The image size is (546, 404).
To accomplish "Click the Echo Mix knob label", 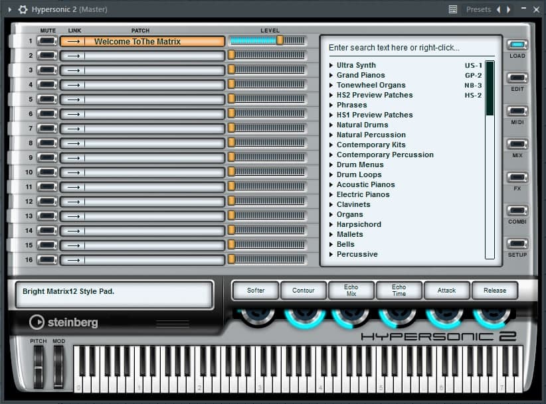I will pos(351,291).
